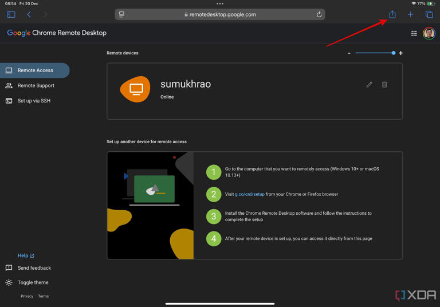Click the Remote Access laptop icon

9,70
